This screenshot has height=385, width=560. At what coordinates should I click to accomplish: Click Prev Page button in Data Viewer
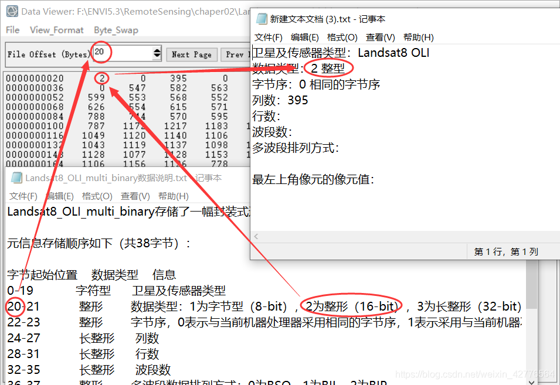235,54
